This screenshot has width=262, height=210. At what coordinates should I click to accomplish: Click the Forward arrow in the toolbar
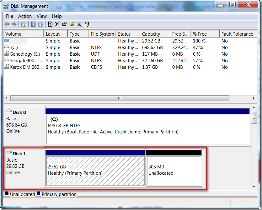pyautogui.click(x=14, y=24)
